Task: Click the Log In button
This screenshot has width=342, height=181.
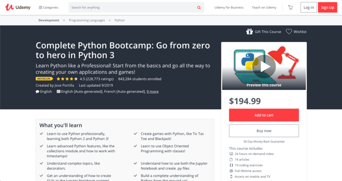Action: pos(309,8)
